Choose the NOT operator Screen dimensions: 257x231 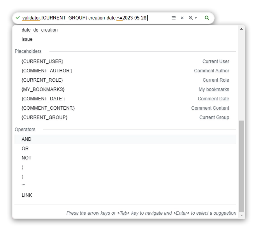click(x=125, y=158)
